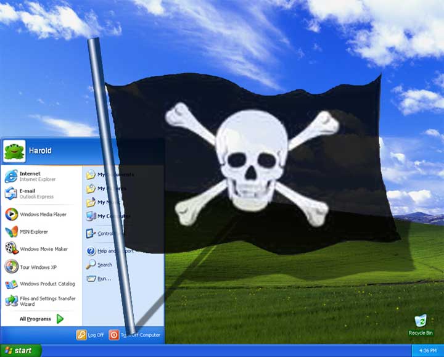
Task: Click the MSN Explorer menu text
Action: (x=34, y=232)
